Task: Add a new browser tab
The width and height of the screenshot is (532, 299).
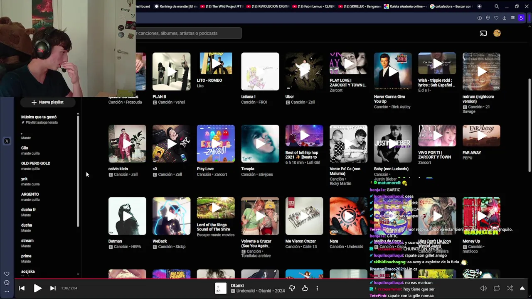Action: coord(479,6)
